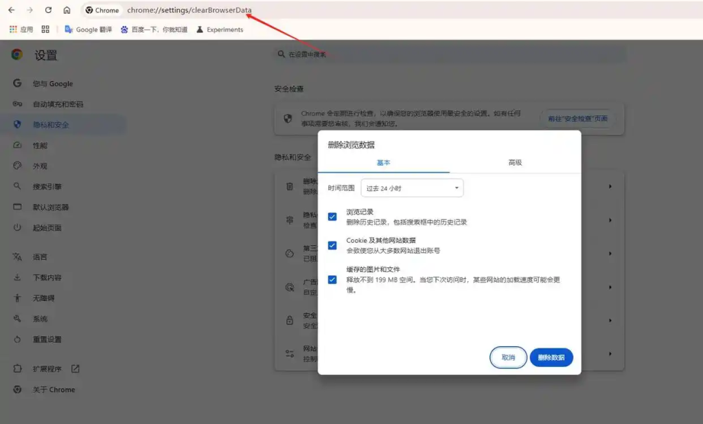Uncheck the 浏览记录 checkbox
Screen dimensions: 703x424
click(332, 216)
